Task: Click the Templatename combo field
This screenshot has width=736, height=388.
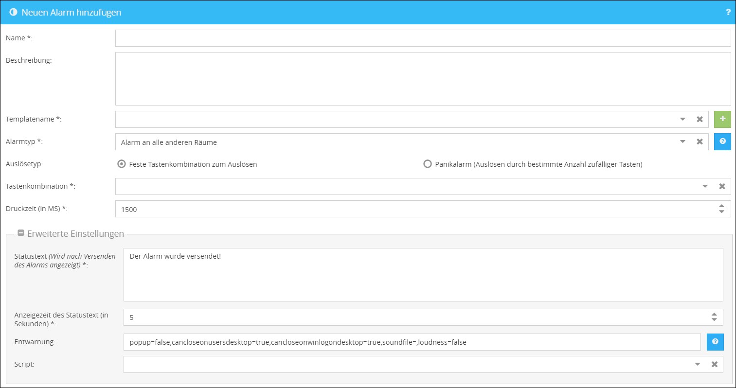Action: coord(412,119)
